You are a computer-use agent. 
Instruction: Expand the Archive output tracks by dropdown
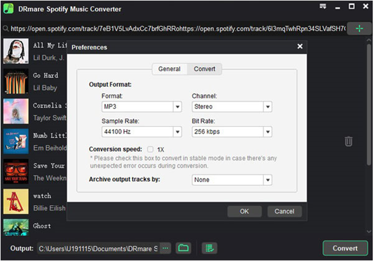pos(268,180)
